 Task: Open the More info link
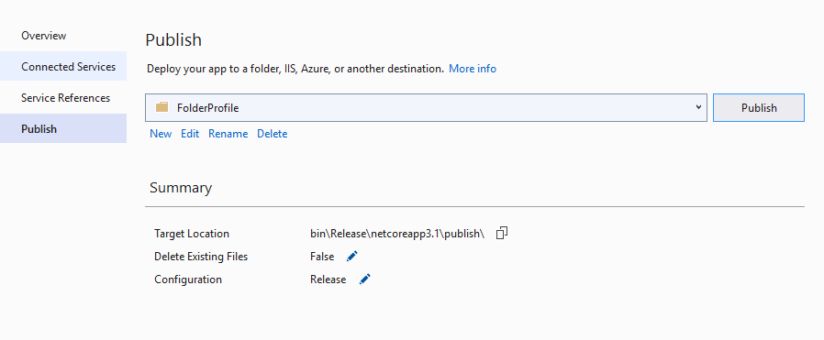[x=473, y=69]
